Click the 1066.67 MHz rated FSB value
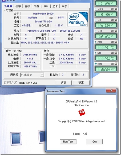Image resolution: width=121 pixels, height=155 pixels. tap(30, 66)
